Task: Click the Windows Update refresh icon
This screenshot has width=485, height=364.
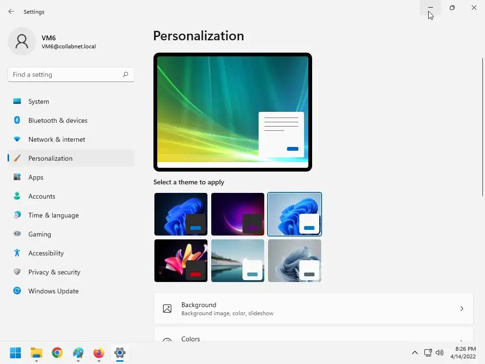Action: pyautogui.click(x=17, y=291)
